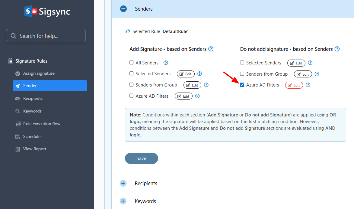Uncheck Azure AD Filters under Do not add signature
This screenshot has width=354, height=209.
point(242,85)
